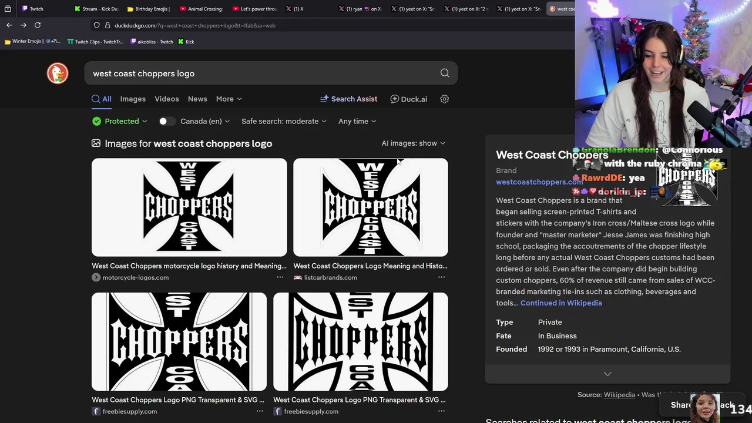Reload the page with the refresh icon
Viewport: 752px width, 423px height.
[x=38, y=25]
